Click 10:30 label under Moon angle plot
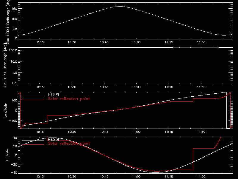 (x=72, y=87)
